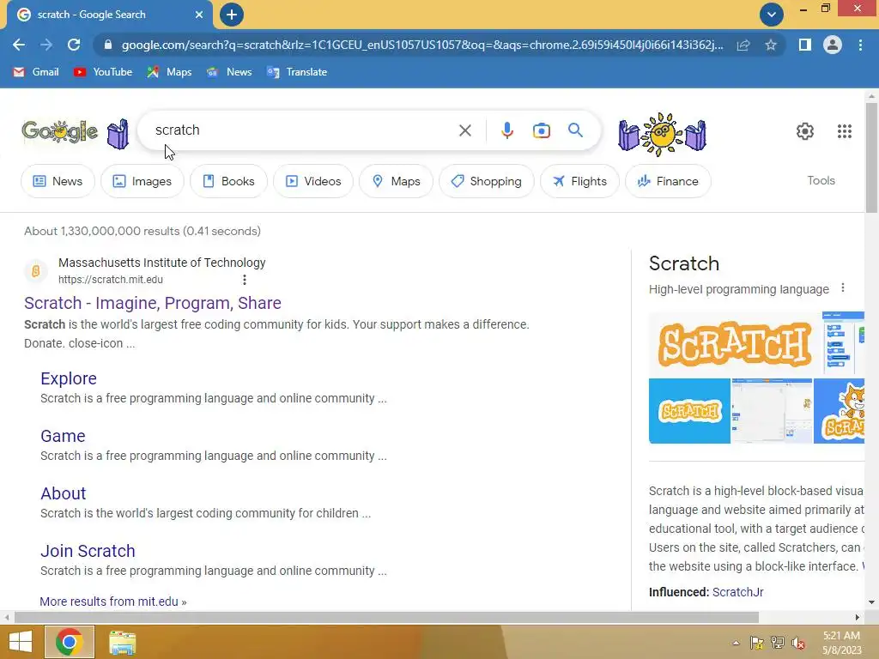Open File Explorer from taskbar
This screenshot has width=879, height=659.
pos(122,642)
